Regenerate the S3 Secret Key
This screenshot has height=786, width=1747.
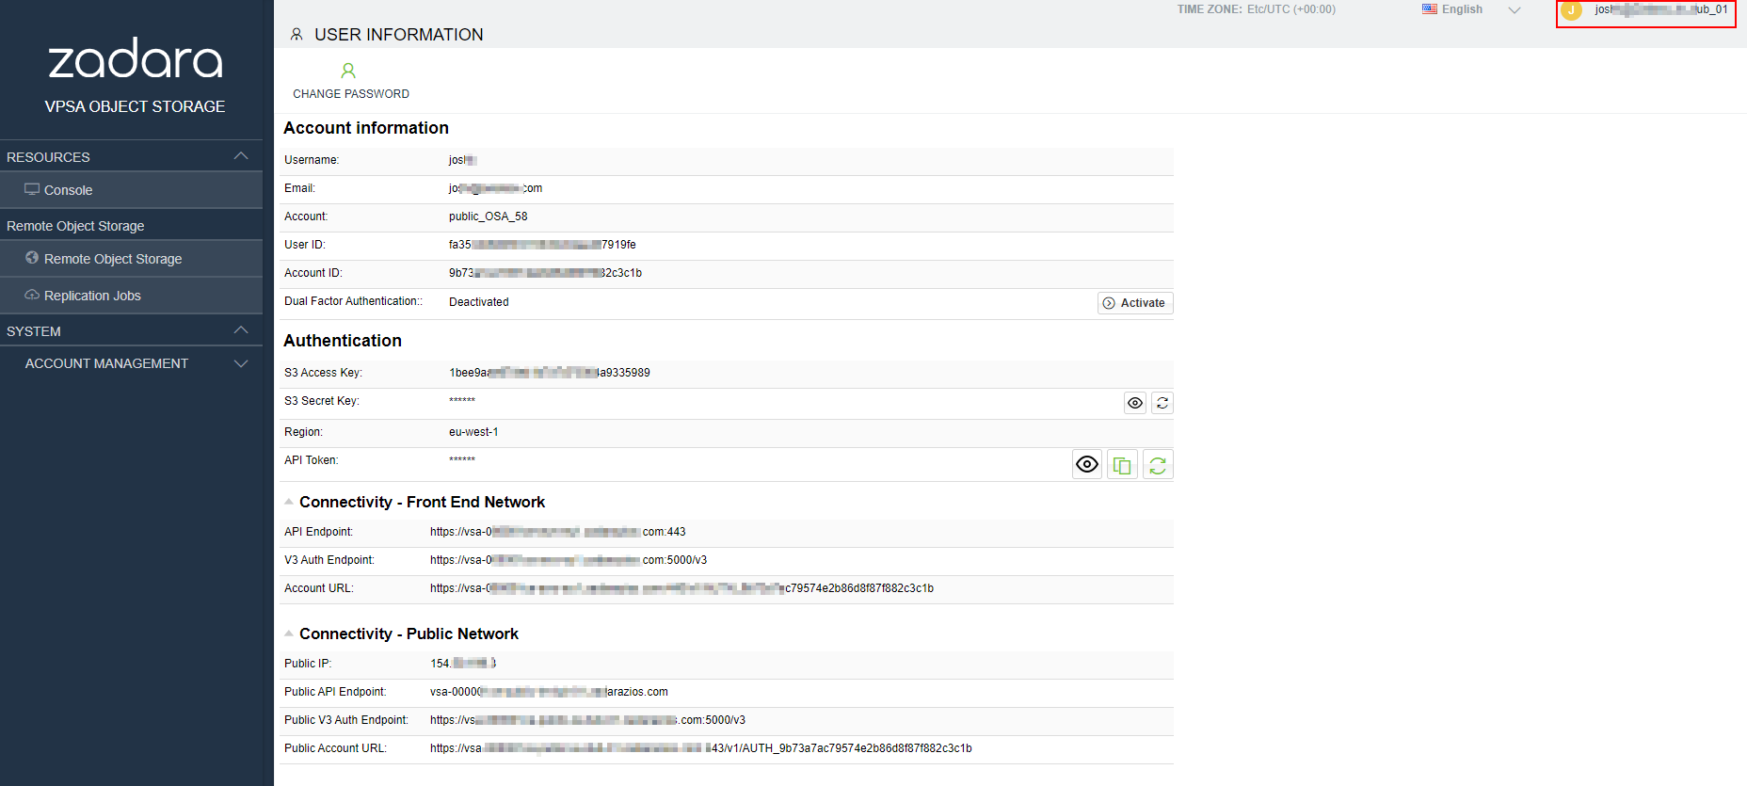coord(1162,403)
